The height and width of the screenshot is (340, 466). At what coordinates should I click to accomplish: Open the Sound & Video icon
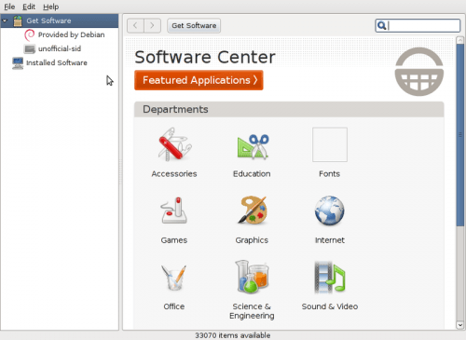tap(330, 277)
